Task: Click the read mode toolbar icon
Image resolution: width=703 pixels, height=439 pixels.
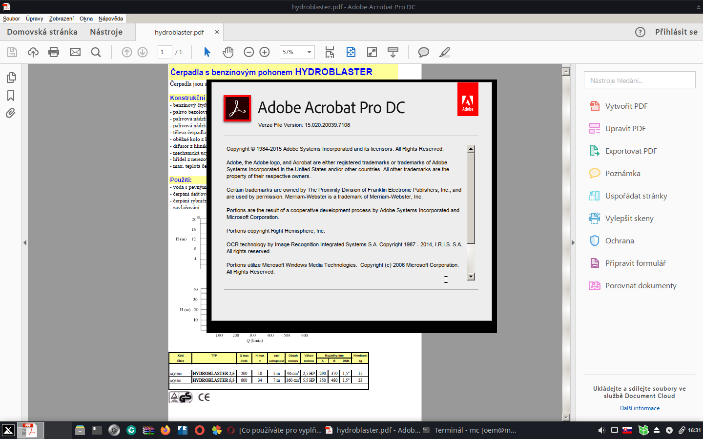Action: 393,52
